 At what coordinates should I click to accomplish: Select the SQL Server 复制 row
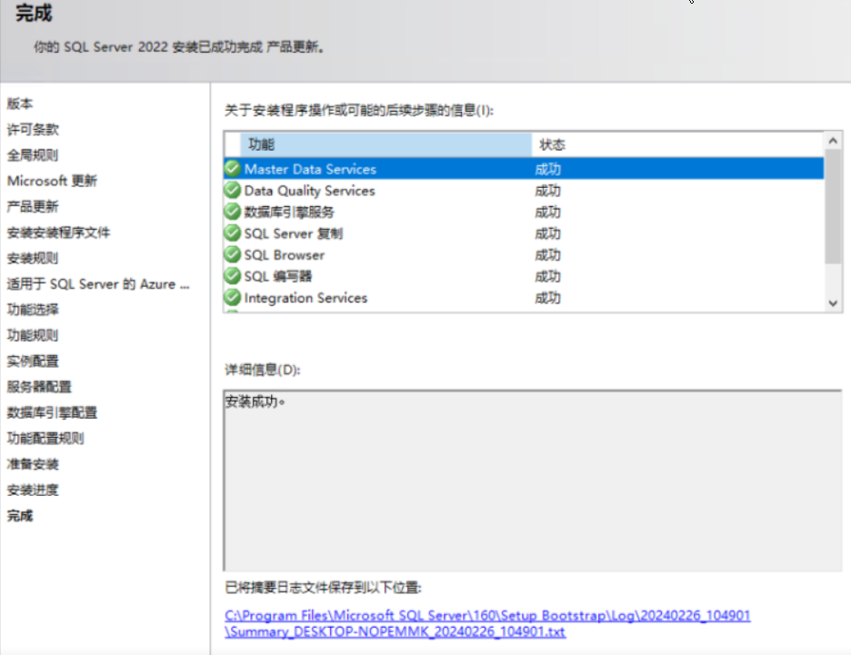tap(524, 233)
